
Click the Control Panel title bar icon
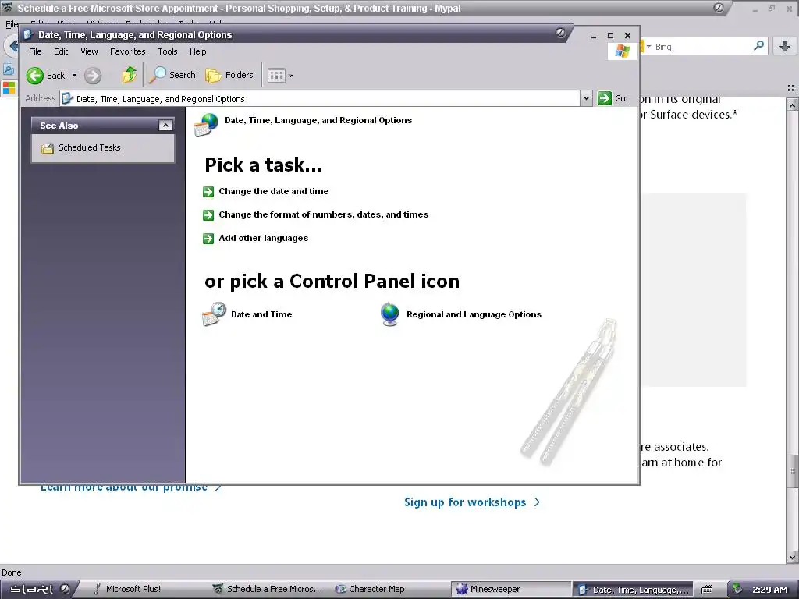pos(29,34)
